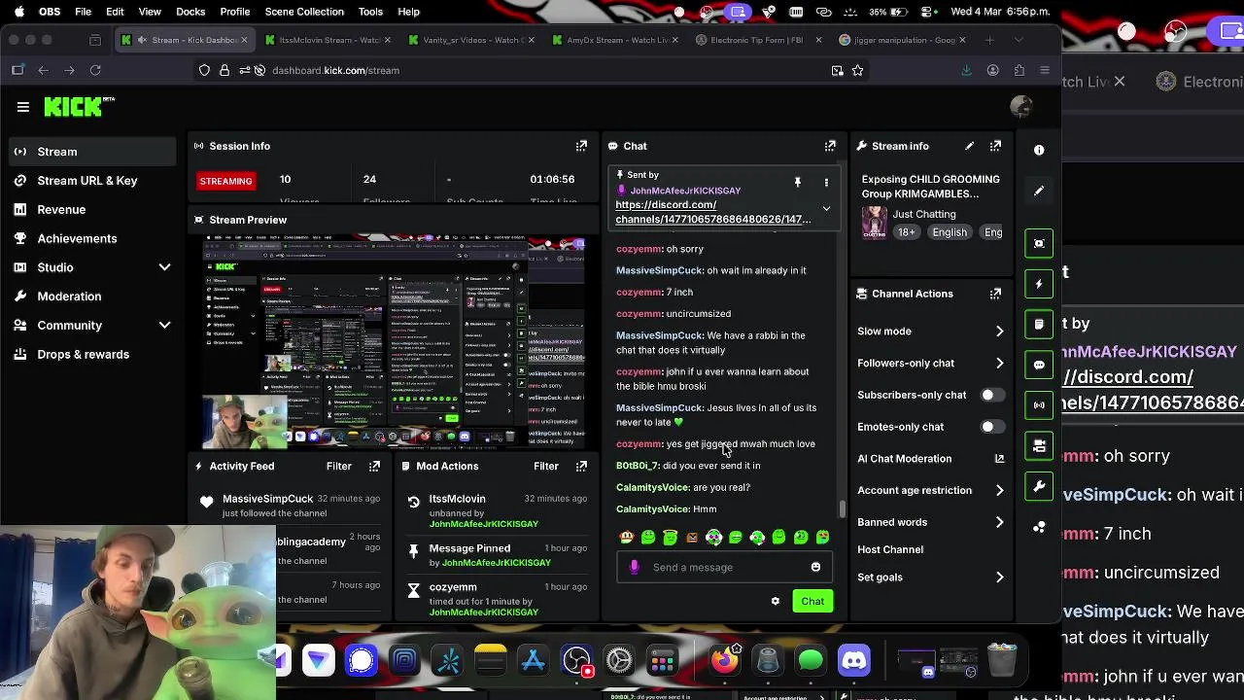The width and height of the screenshot is (1244, 700).
Task: Pop out Activity Feed panel
Action: [374, 467]
